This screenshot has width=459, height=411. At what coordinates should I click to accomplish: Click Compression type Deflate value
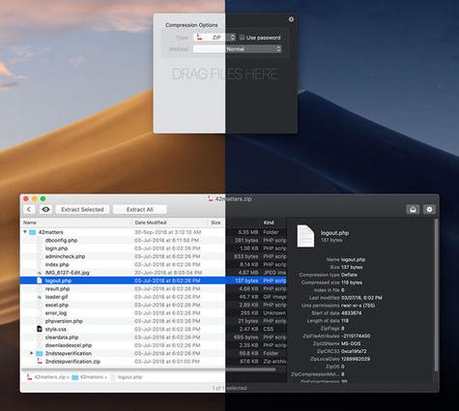349,275
